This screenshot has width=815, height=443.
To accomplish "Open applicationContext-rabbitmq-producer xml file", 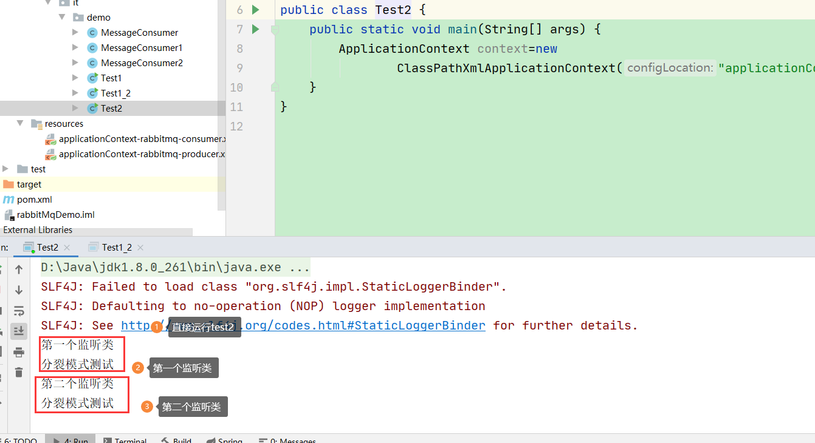I will point(142,154).
